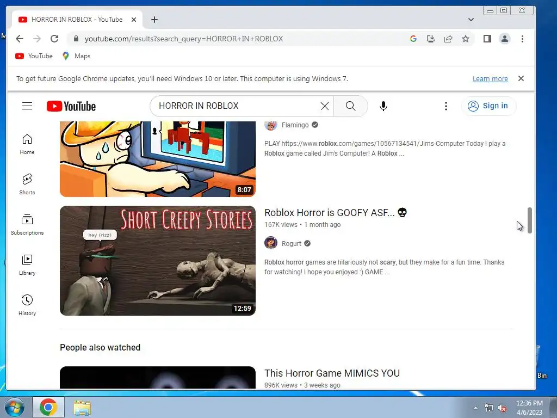Open YouTube bookmark in bookmarks bar
Viewport: 557px width, 418px height.
[x=34, y=56]
